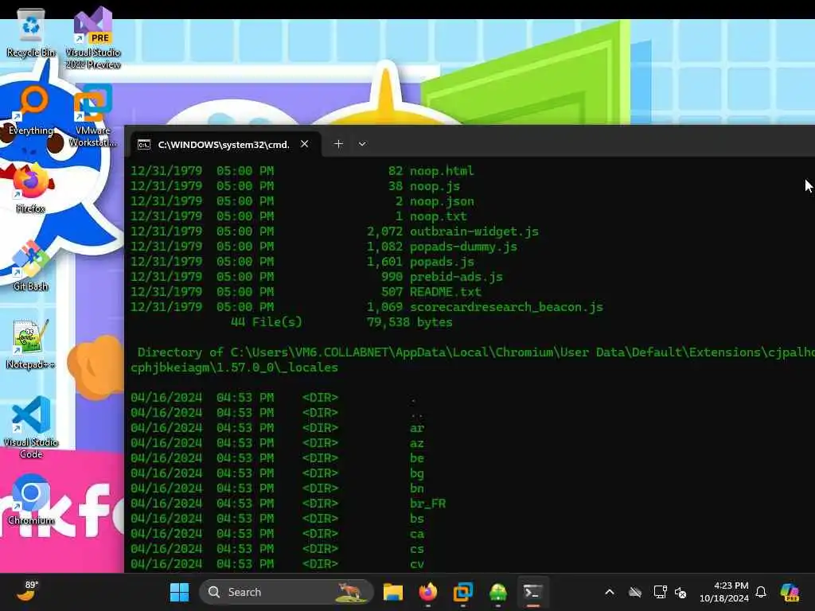The image size is (815, 611).
Task: Click the 'be' locale directory name
Action: [417, 458]
